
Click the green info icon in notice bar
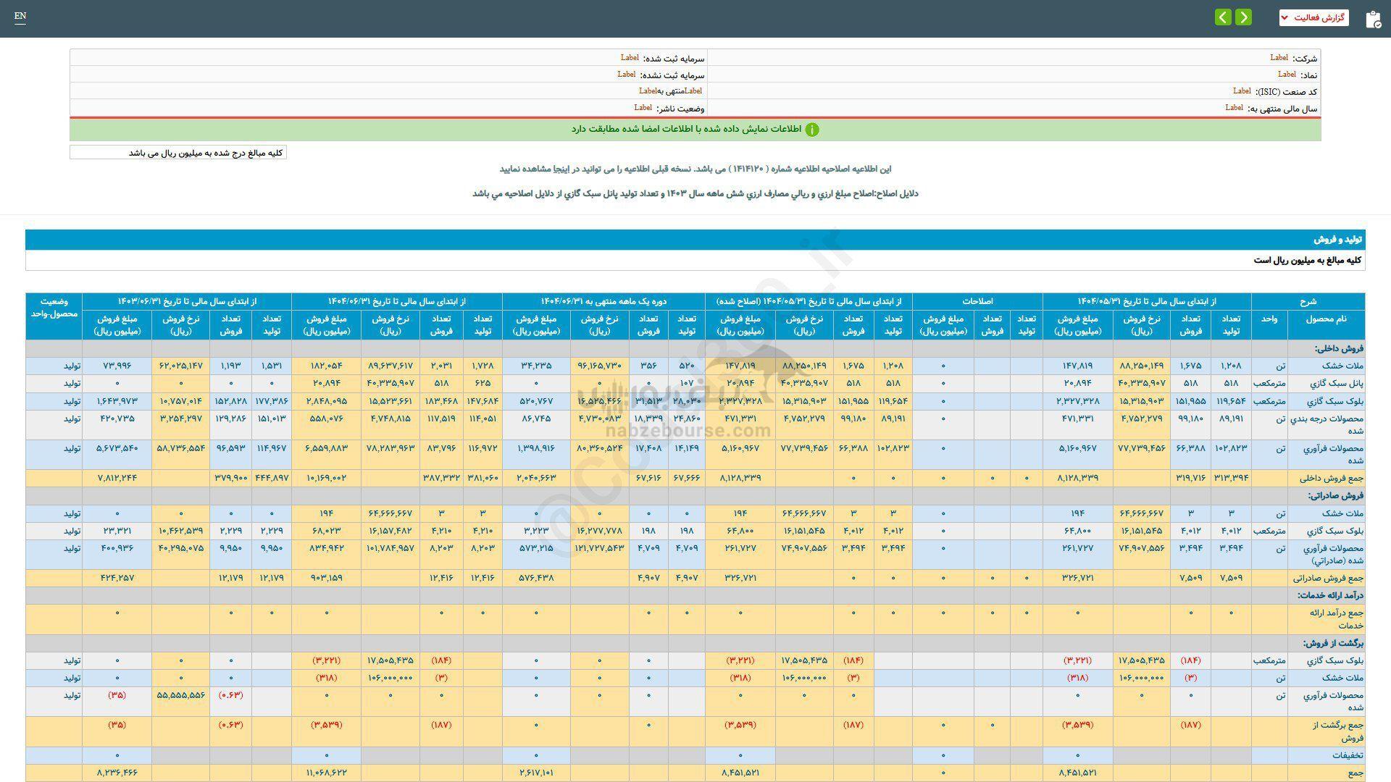click(812, 130)
